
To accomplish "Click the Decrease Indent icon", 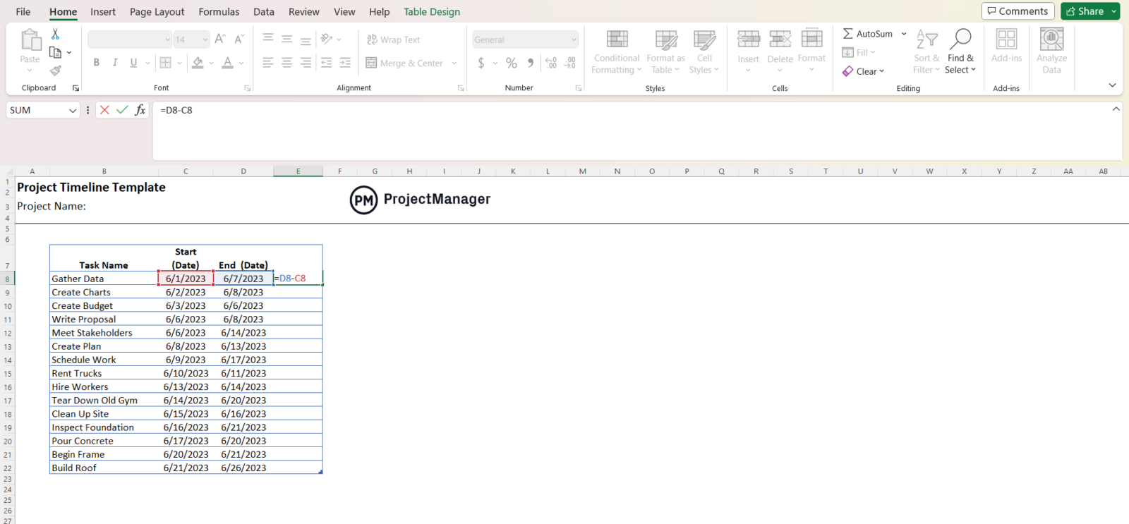I will (326, 63).
